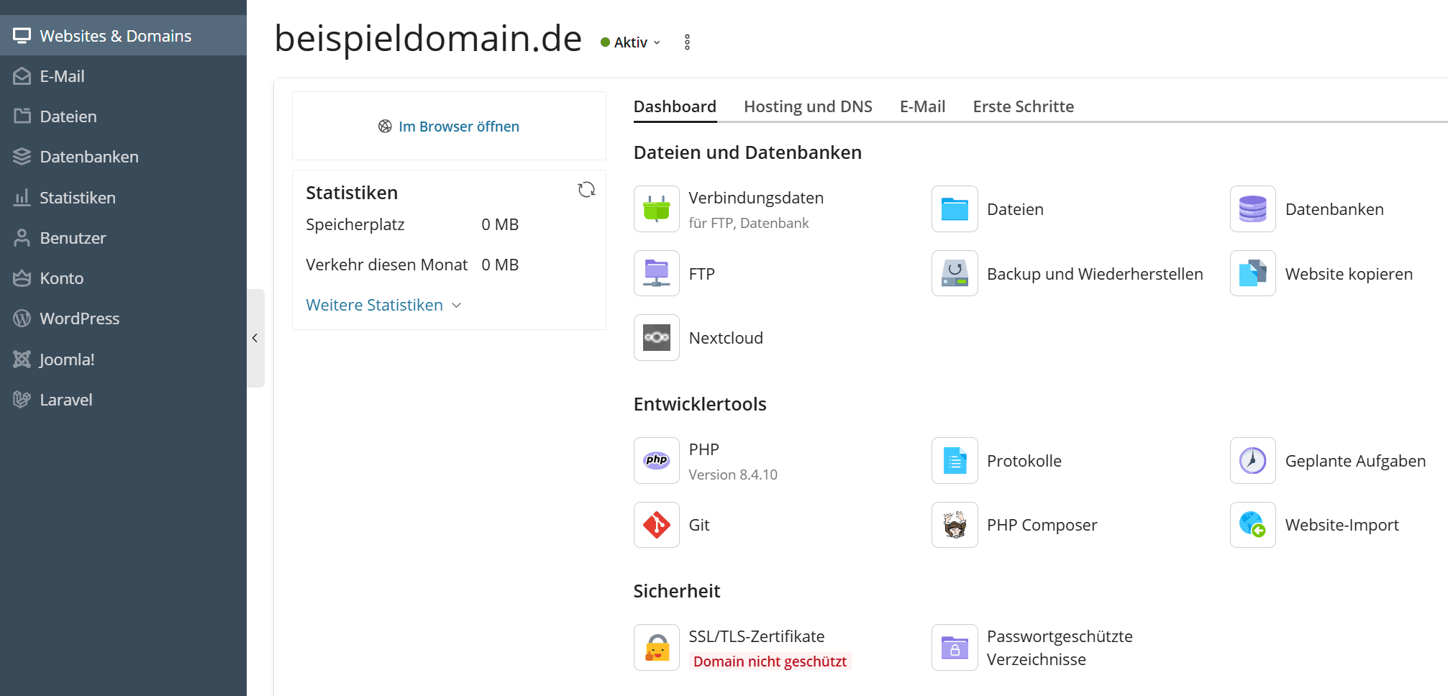Image resolution: width=1448 pixels, height=696 pixels.
Task: Refresh the Statistiken panel
Action: point(586,190)
